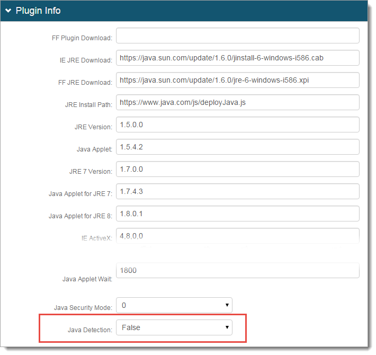The width and height of the screenshot is (376, 355).
Task: Open the Java Security Mode dropdown
Action: point(174,305)
